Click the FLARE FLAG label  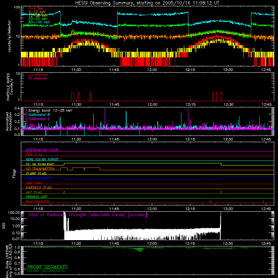coord(36,173)
